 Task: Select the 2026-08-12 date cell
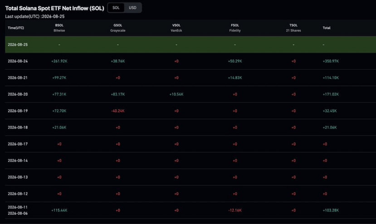pyautogui.click(x=18, y=194)
